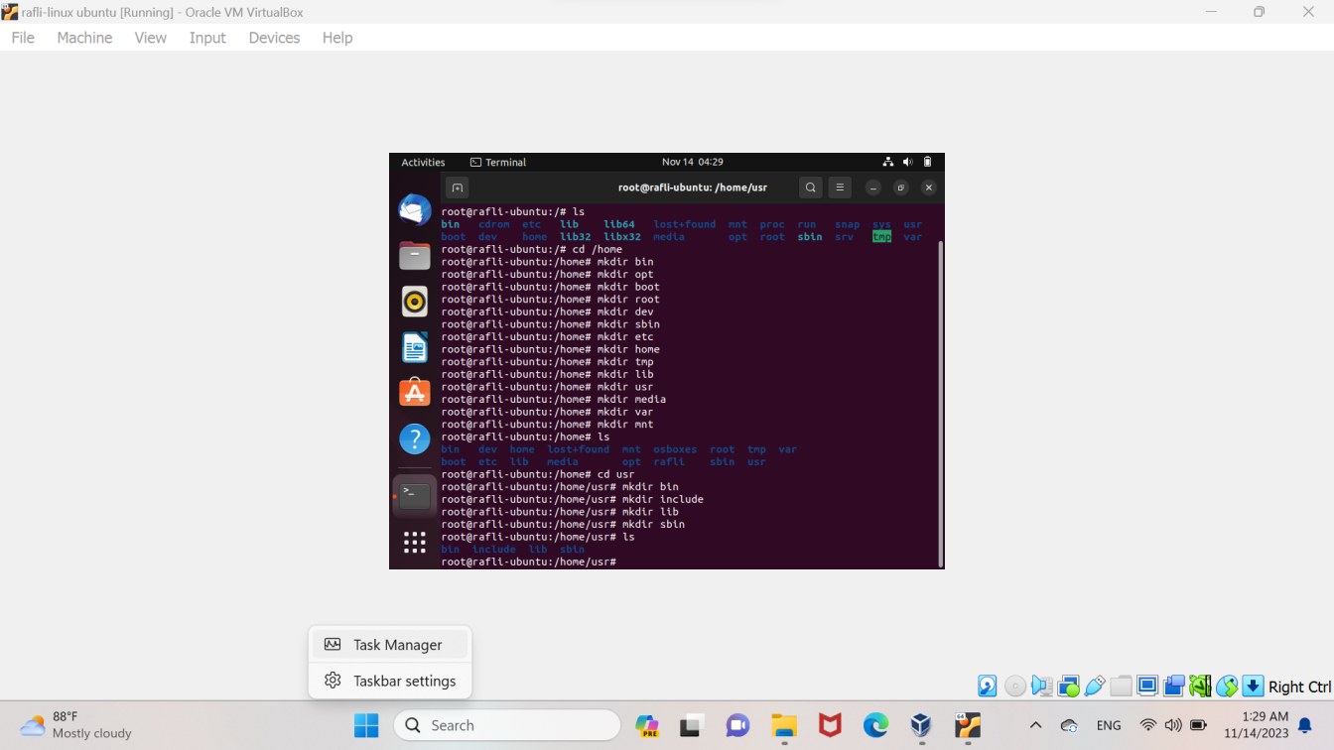The width and height of the screenshot is (1334, 750).
Task: Click the Windows battery tray icon
Action: [x=1198, y=725]
